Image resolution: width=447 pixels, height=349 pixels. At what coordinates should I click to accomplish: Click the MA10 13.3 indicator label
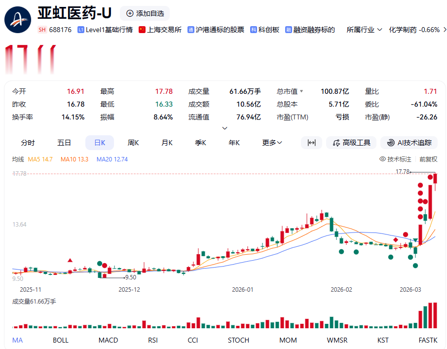(74, 159)
